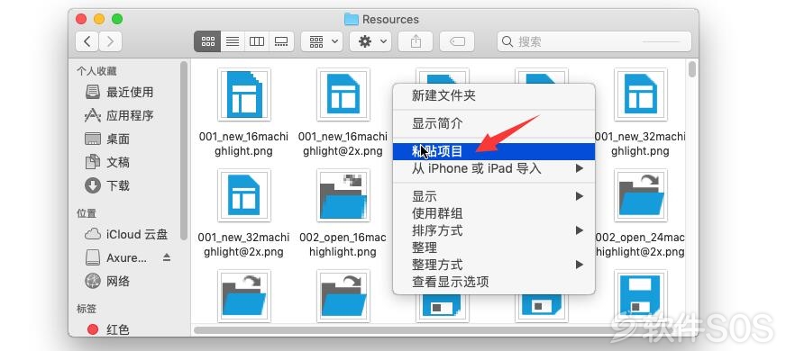Choose 查看显示选项 from the context menu
Image resolution: width=786 pixels, height=351 pixels.
click(x=494, y=282)
